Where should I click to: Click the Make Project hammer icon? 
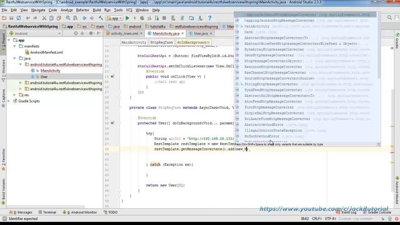(101, 18)
